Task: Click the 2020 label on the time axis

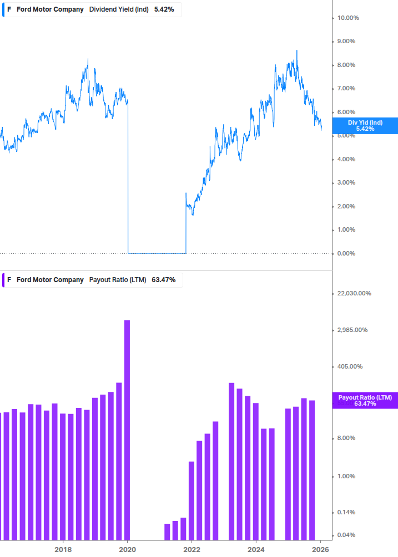Action: click(x=128, y=549)
